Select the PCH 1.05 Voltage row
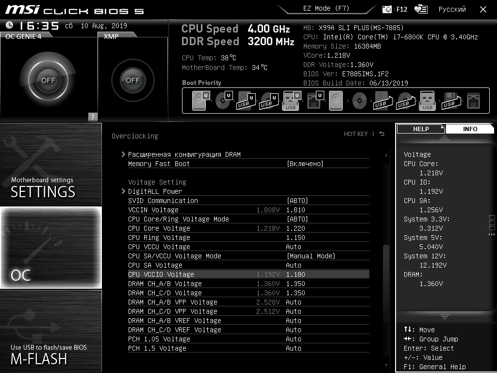The image size is (497, 373). tap(248, 339)
